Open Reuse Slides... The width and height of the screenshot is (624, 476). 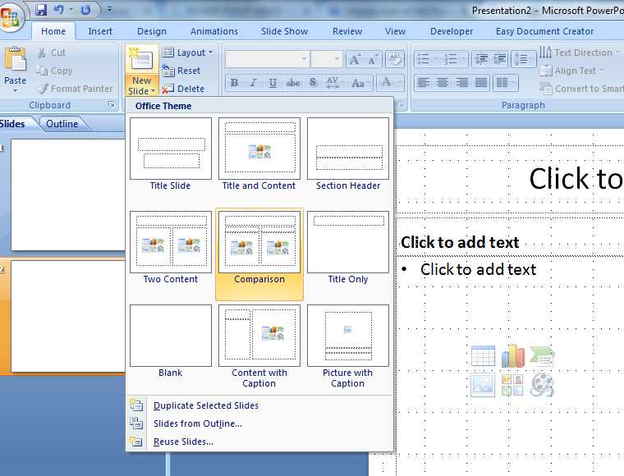coord(260,442)
